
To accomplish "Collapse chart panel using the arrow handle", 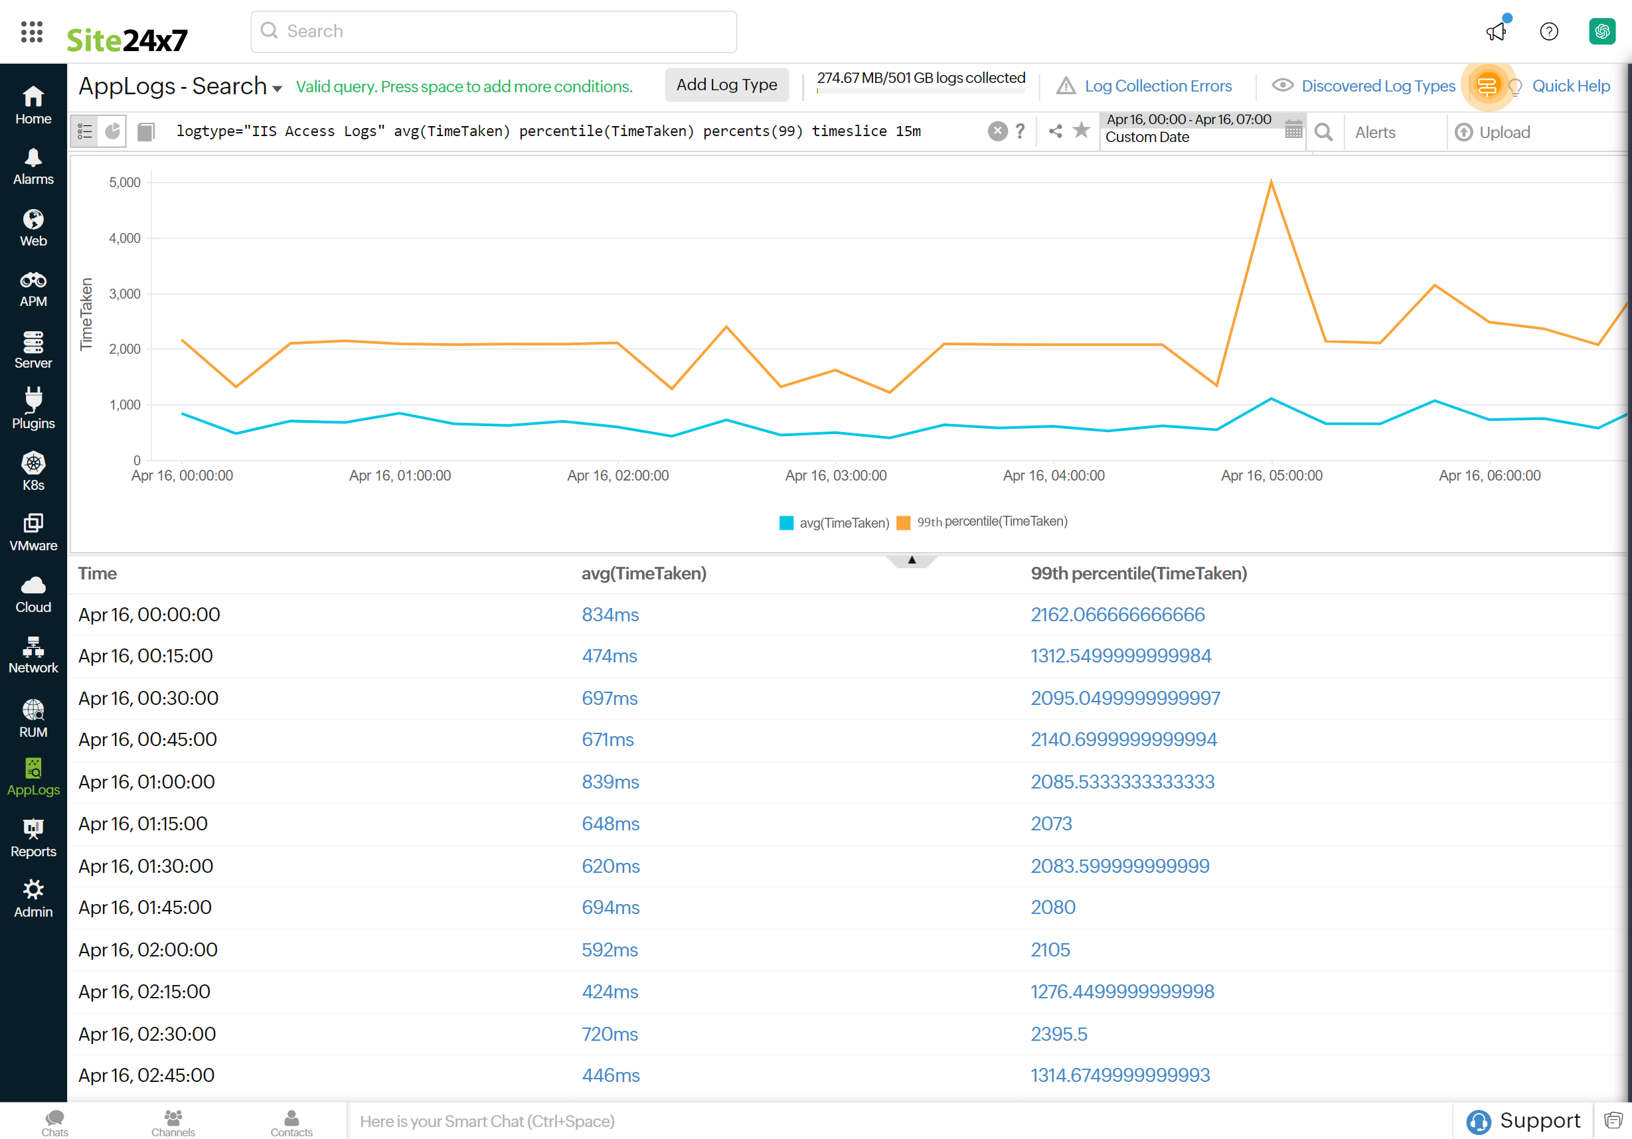I will (x=911, y=561).
